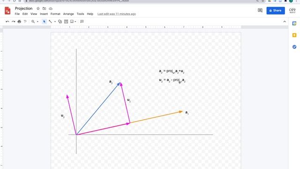The width and height of the screenshot is (300, 169).
Task: Open comment history icon
Action: pyautogui.click(x=260, y=10)
